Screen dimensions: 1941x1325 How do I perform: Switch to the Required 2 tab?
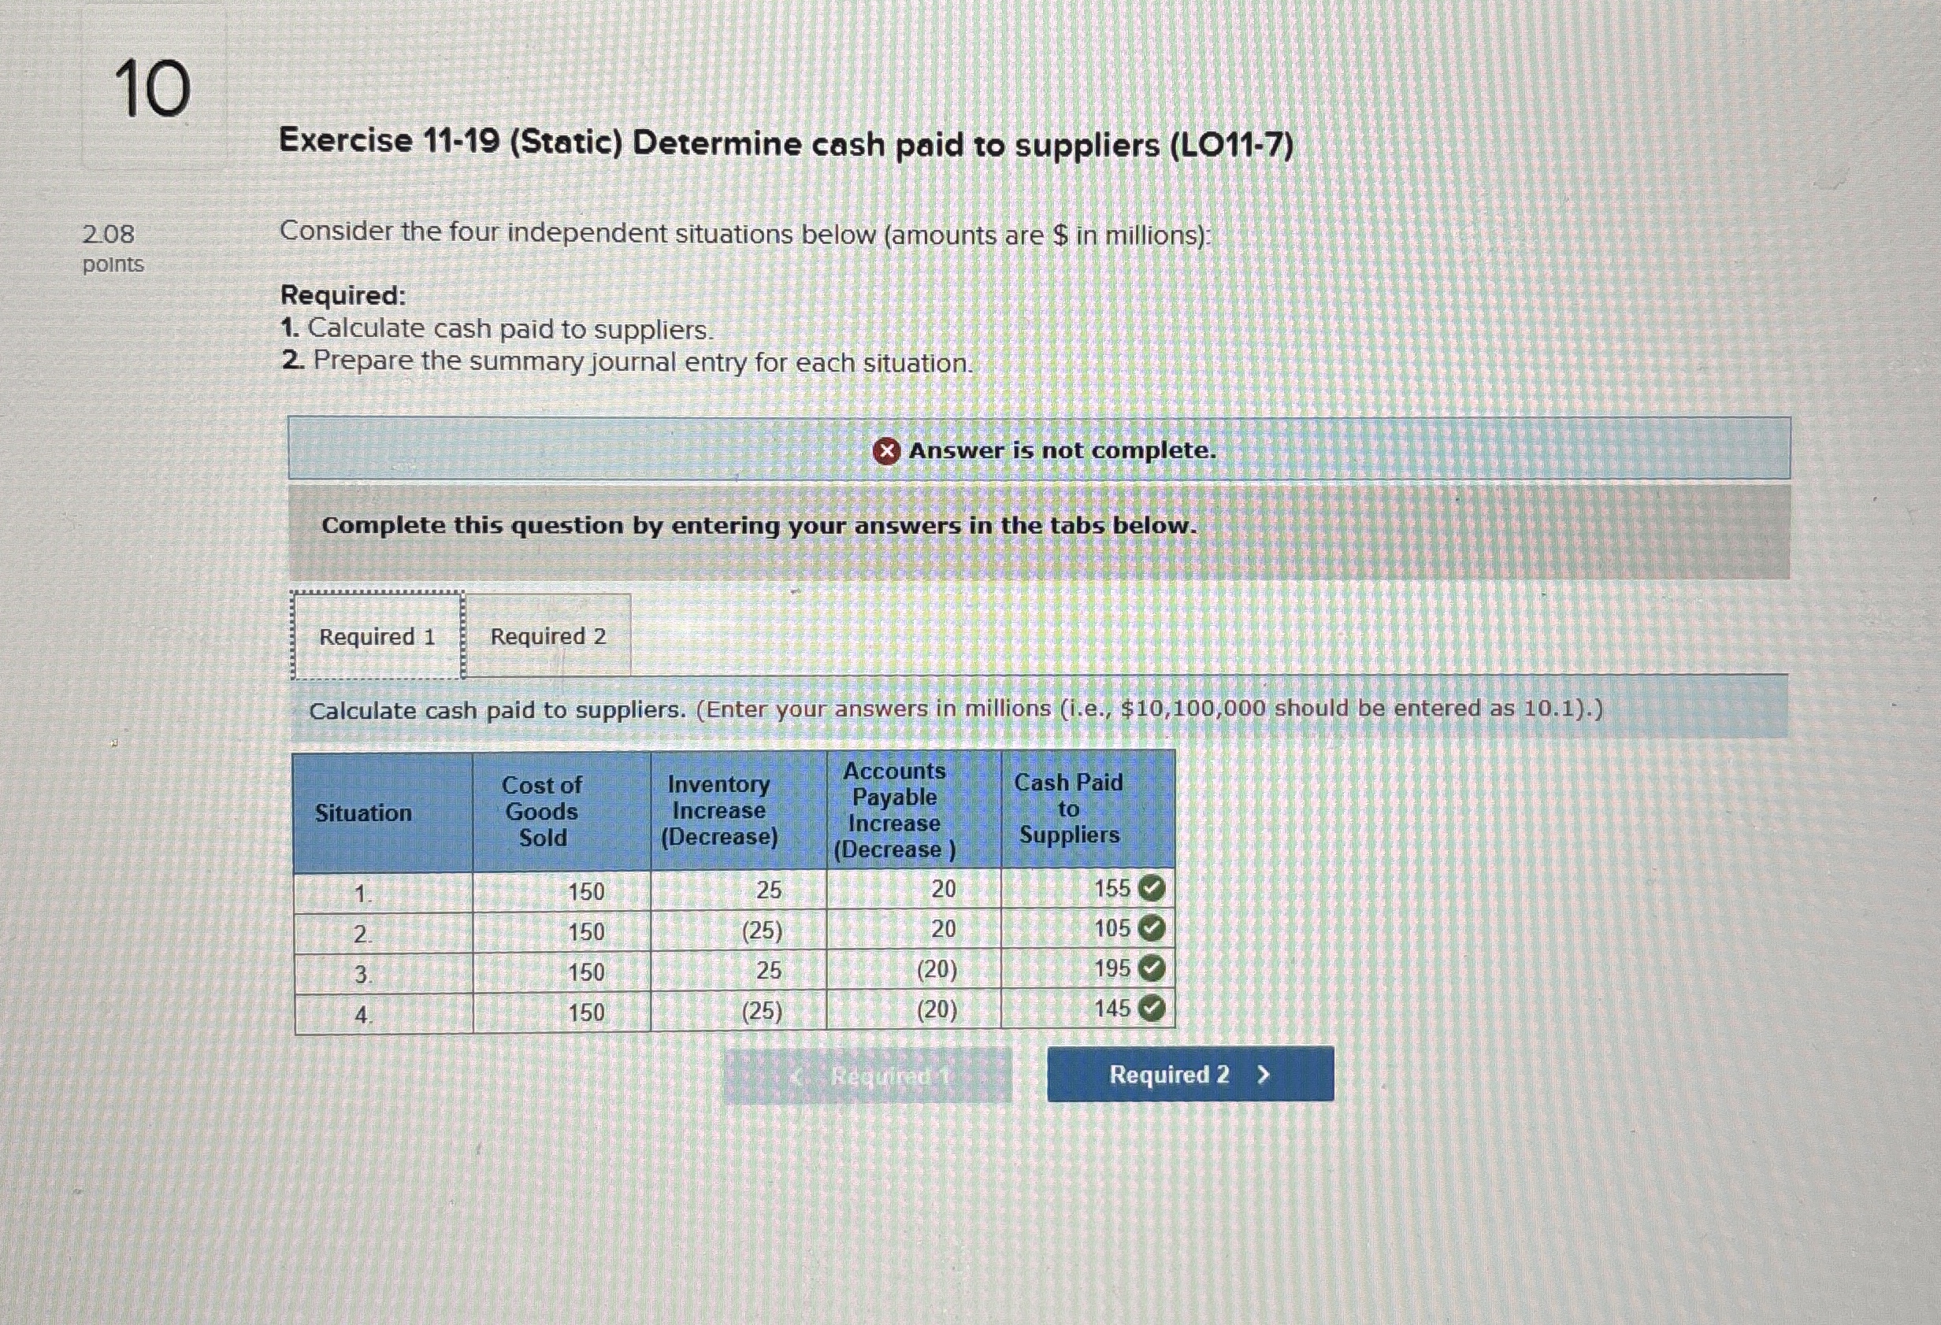551,636
